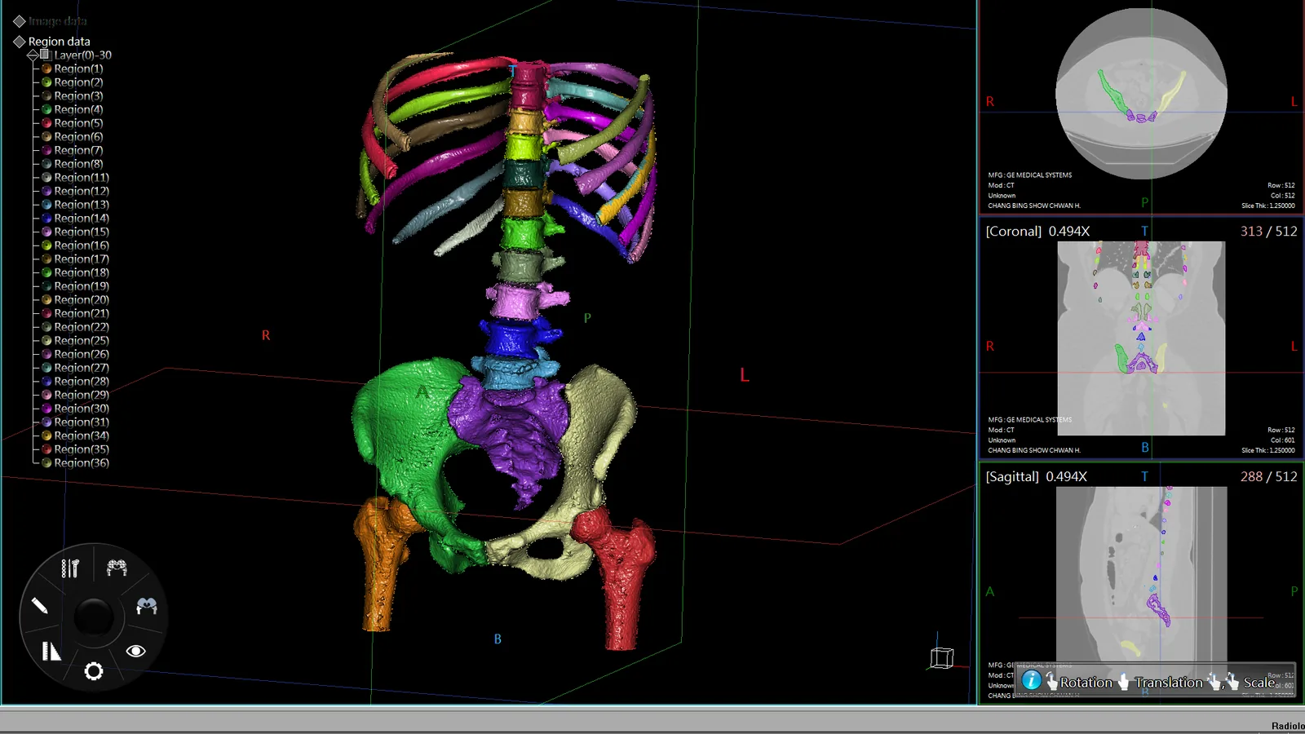
Task: Click the 3D orientation cube icon
Action: [x=942, y=657]
